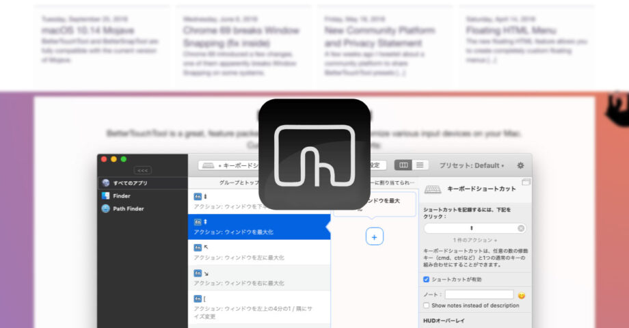Switch to the list view layout icon
The height and width of the screenshot is (328, 629).
[420, 165]
